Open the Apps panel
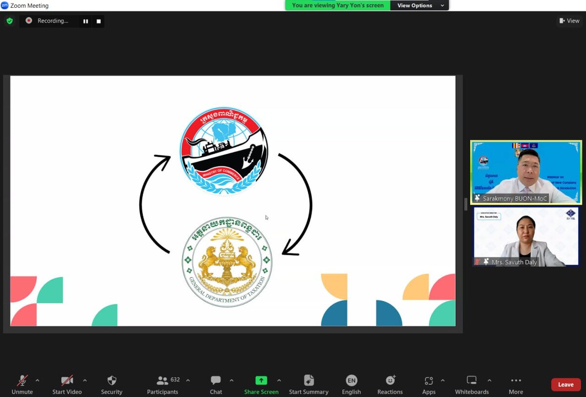Viewport: 586px width, 397px height. 429,385
